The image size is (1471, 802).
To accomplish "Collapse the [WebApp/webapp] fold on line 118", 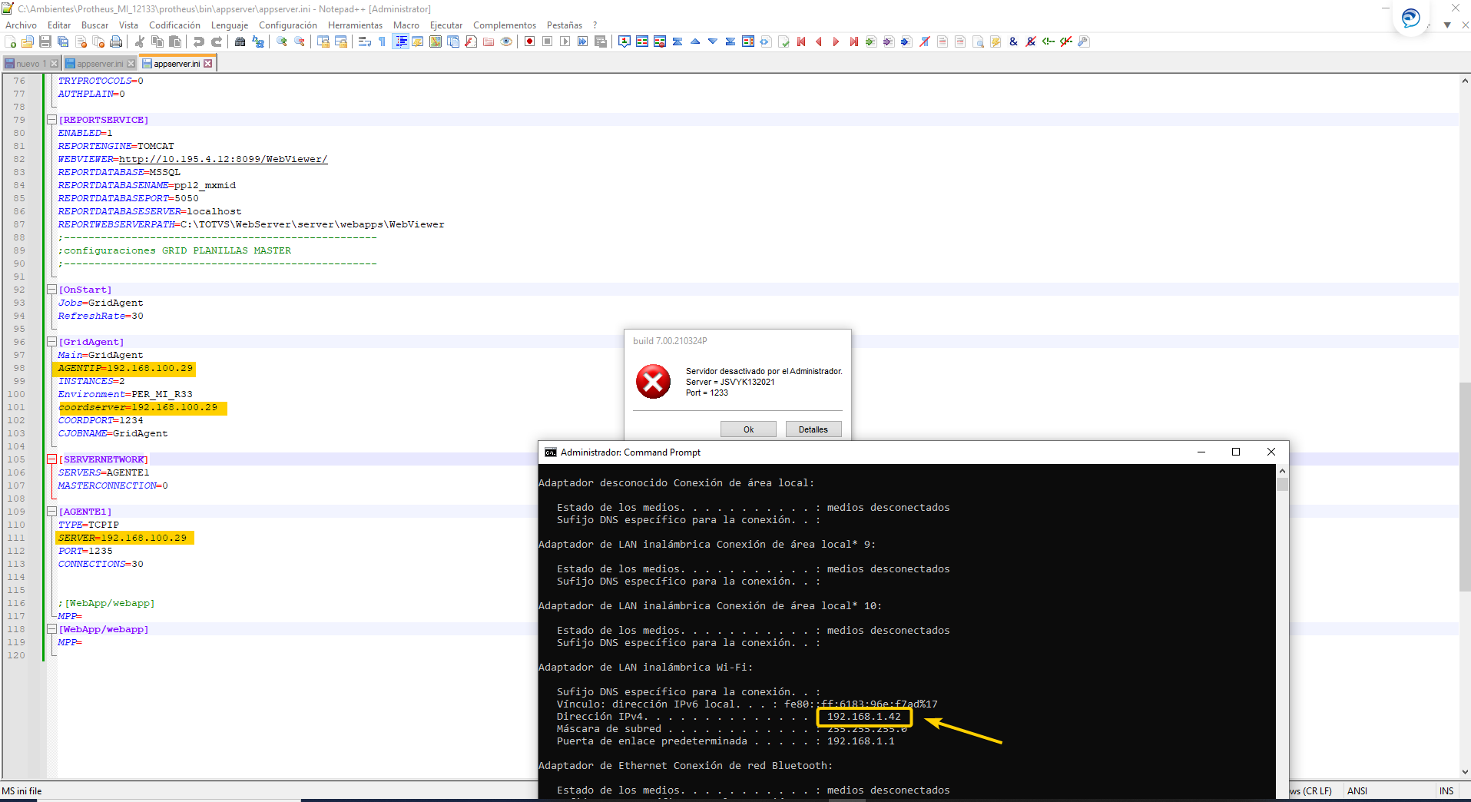I will (51, 629).
